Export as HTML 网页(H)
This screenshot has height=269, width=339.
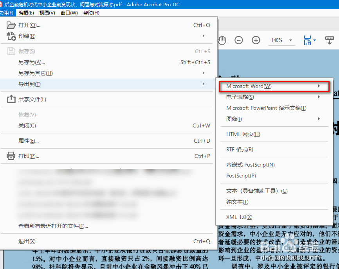coord(274,134)
